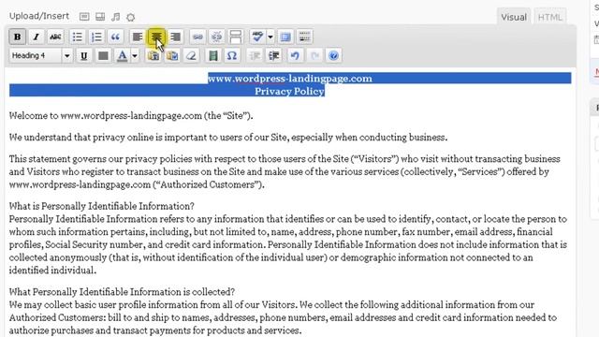Outdent the selected text

tap(255, 56)
